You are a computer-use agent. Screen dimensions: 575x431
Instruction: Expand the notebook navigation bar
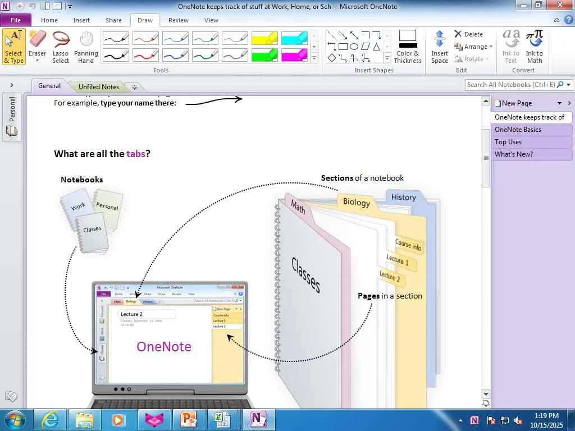(12, 85)
